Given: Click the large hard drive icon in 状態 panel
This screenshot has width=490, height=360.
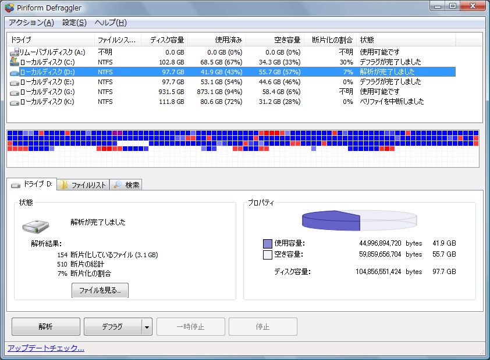Looking at the screenshot, I should (x=35, y=226).
